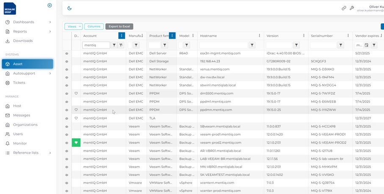The width and height of the screenshot is (384, 194).
Task: Toggle green heart on veeam-prod2 row
Action: point(76,143)
